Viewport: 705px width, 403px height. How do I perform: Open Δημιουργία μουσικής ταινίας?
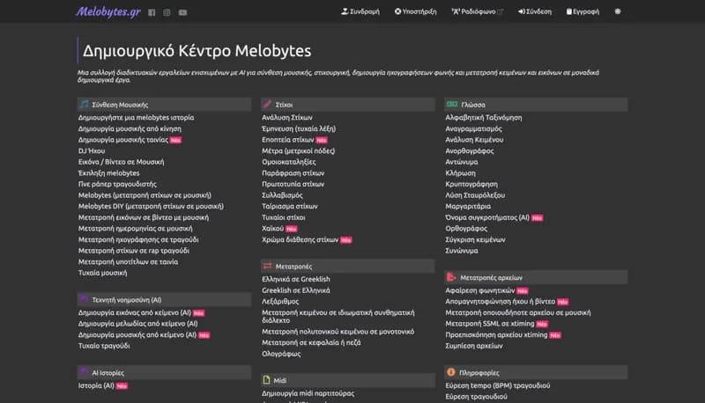[x=123, y=140]
